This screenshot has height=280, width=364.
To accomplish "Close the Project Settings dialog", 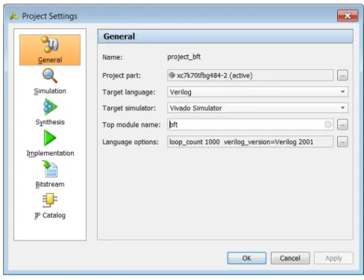I will pos(348,16).
